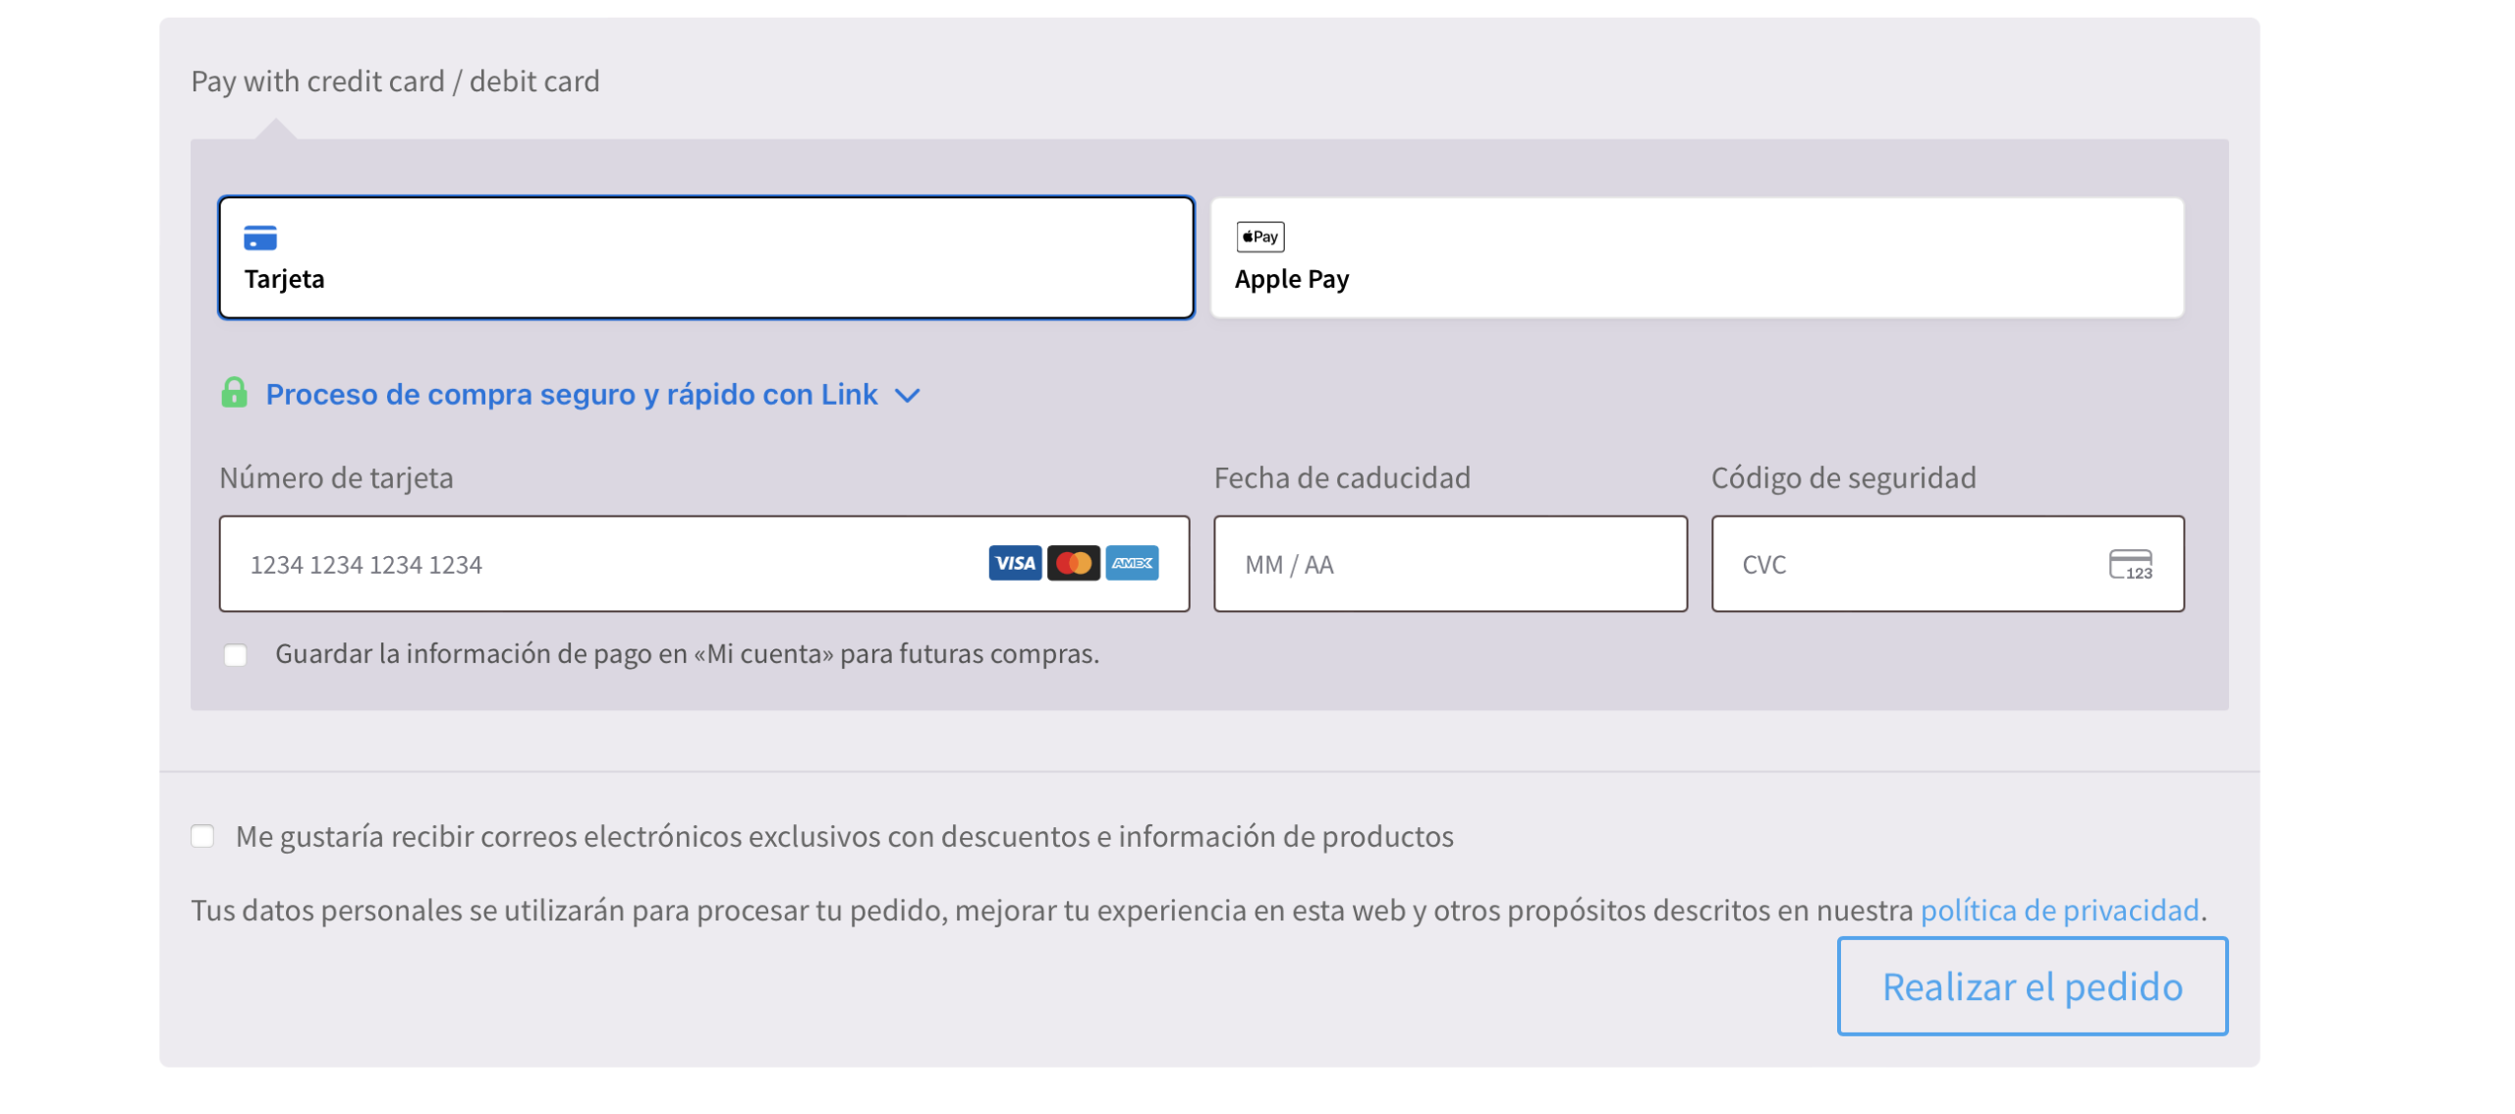Click the Apple Pay logo icon
Screen dimensions: 2515x1114
pos(1259,237)
